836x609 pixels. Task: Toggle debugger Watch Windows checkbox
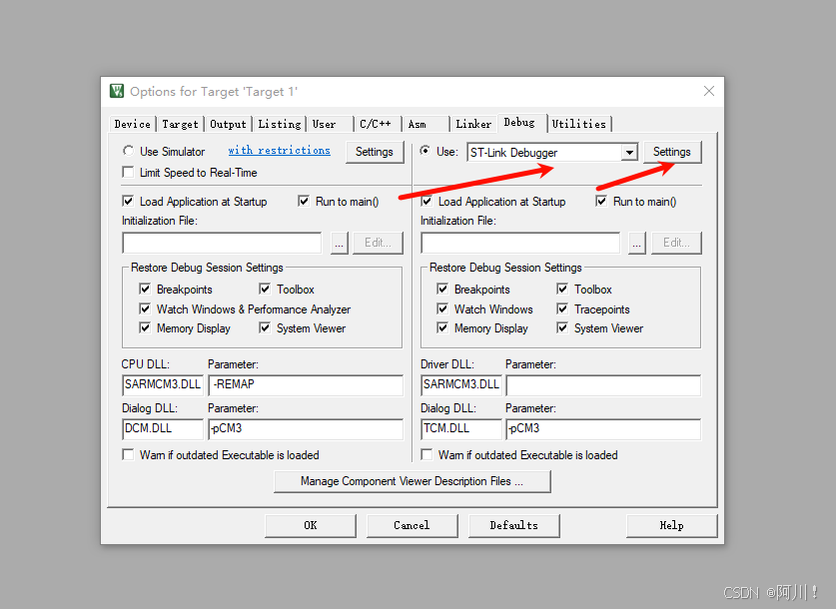click(442, 308)
